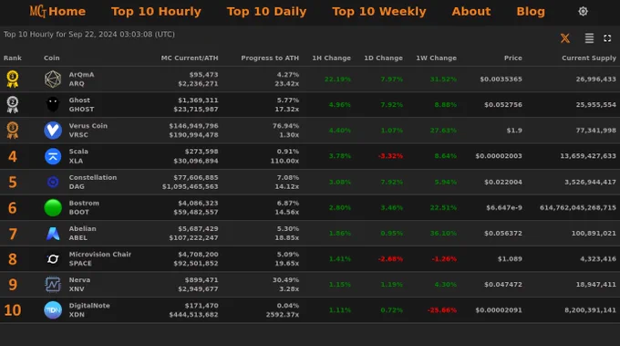Click Constellation market cap $77,606,885
620x346 pixels.
click(196, 177)
